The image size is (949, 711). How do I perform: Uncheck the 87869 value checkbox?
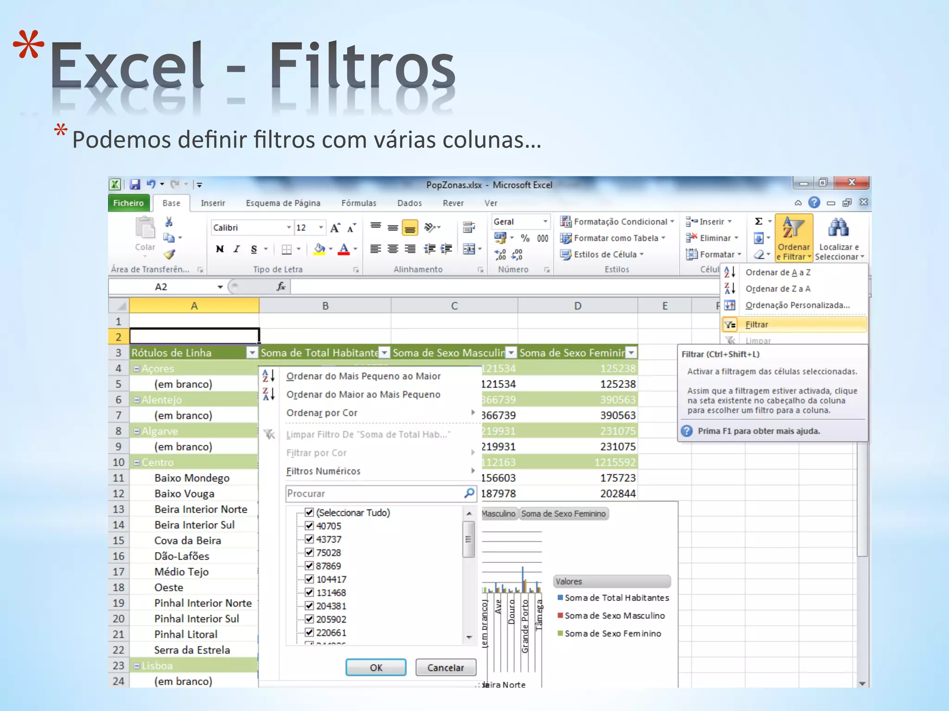coord(310,566)
